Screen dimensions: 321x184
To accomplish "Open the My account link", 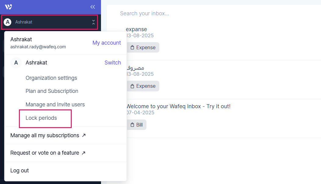I will pyautogui.click(x=106, y=43).
